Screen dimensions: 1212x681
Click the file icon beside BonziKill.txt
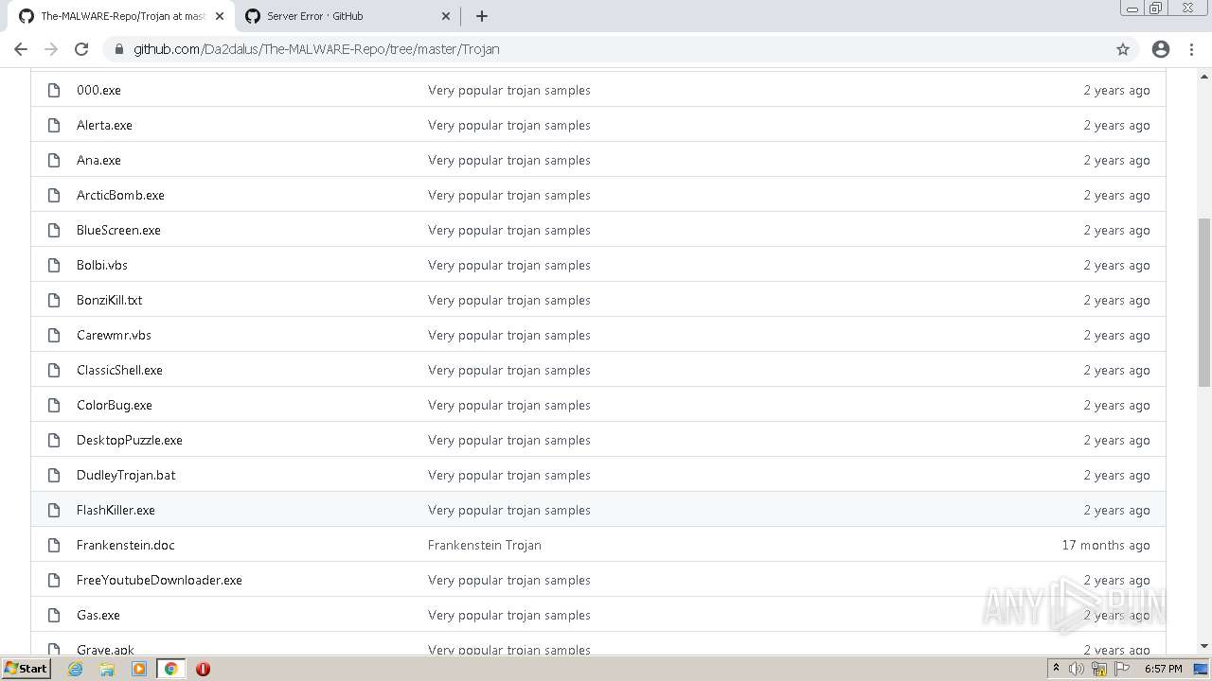point(54,300)
